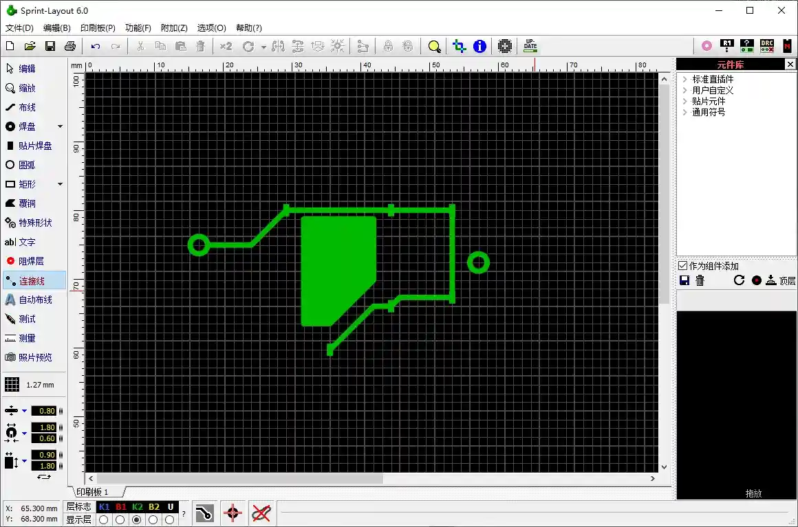This screenshot has height=527, width=798.
Task: Click the UP-DATE toolbar icon
Action: [x=530, y=46]
